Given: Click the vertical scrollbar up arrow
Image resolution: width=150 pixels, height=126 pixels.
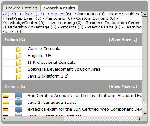Looking at the screenshot, I should pos(145,14).
